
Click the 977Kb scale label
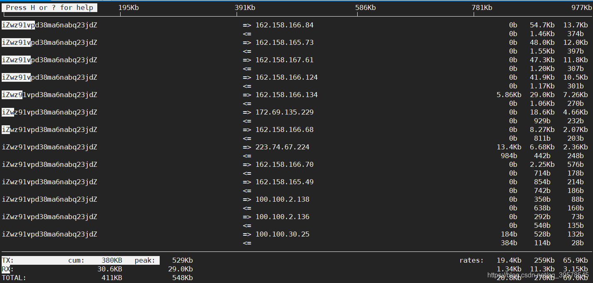(x=581, y=7)
